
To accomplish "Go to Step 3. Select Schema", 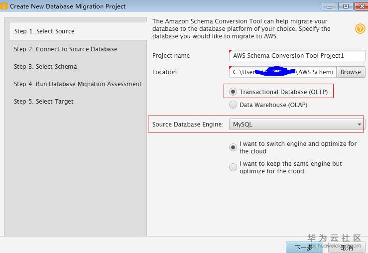I will (x=45, y=67).
